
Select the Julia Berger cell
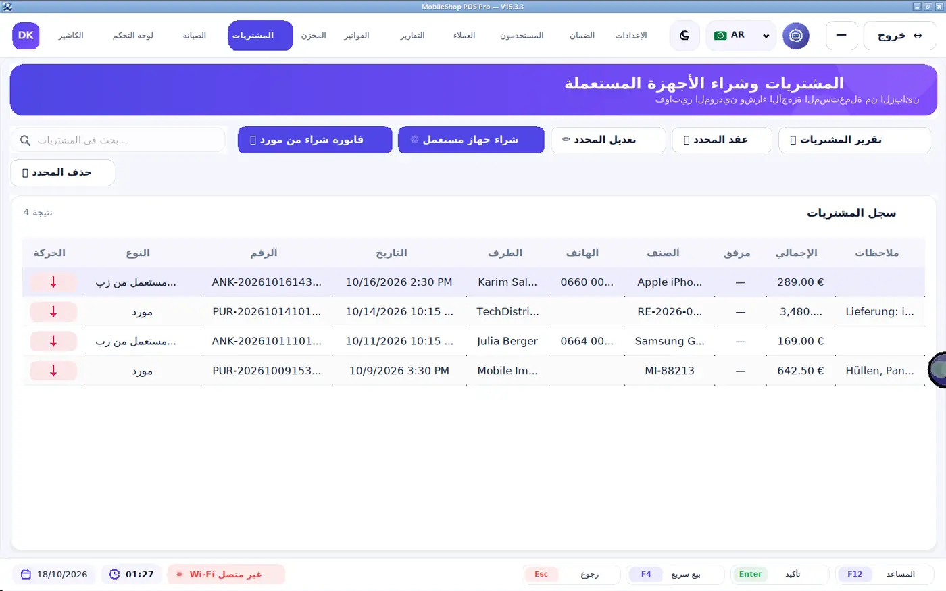tap(507, 342)
